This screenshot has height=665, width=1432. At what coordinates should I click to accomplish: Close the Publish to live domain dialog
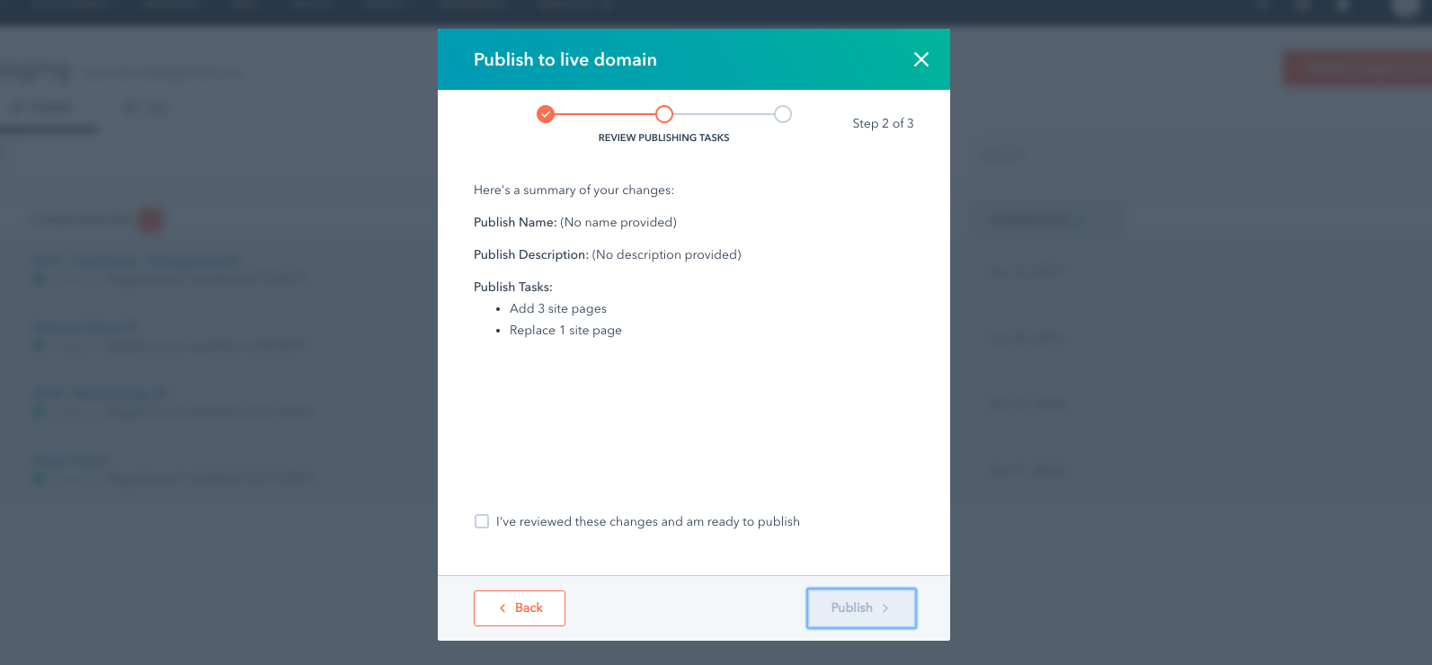[921, 59]
